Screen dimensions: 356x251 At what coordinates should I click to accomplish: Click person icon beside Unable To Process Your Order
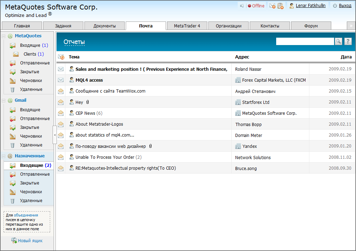71,157
